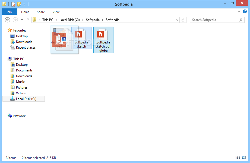Open Documents folder
Viewport: 250px width, 163px height.
24,70
